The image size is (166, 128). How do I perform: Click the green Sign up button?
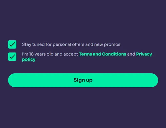pos(83,80)
